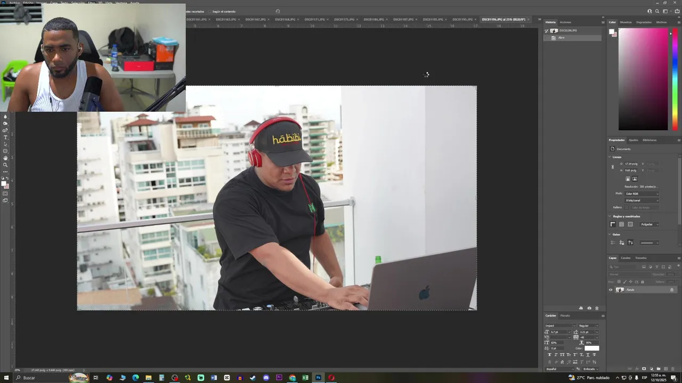Pick a hue on the rainbow slider
This screenshot has width=682, height=383.
[x=675, y=79]
